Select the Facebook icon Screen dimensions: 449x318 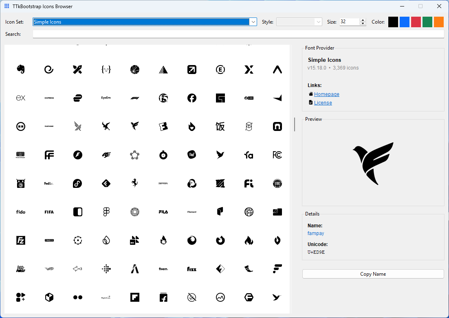coord(191,98)
